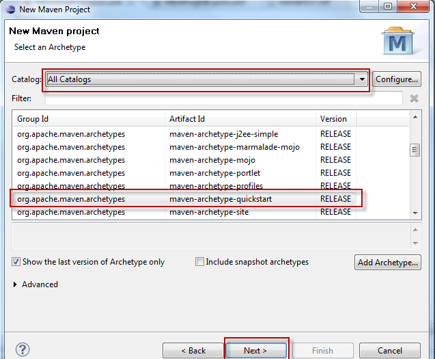
Task: Select the maven-archetype-mojo row
Action: pos(184,160)
